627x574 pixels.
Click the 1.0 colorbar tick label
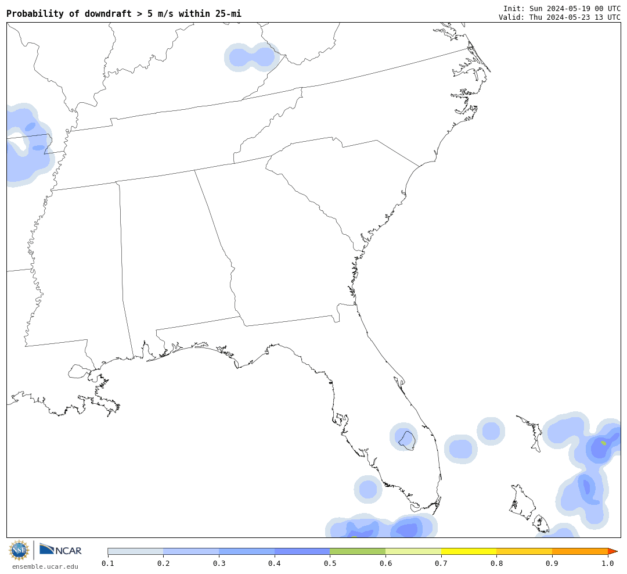point(608,564)
